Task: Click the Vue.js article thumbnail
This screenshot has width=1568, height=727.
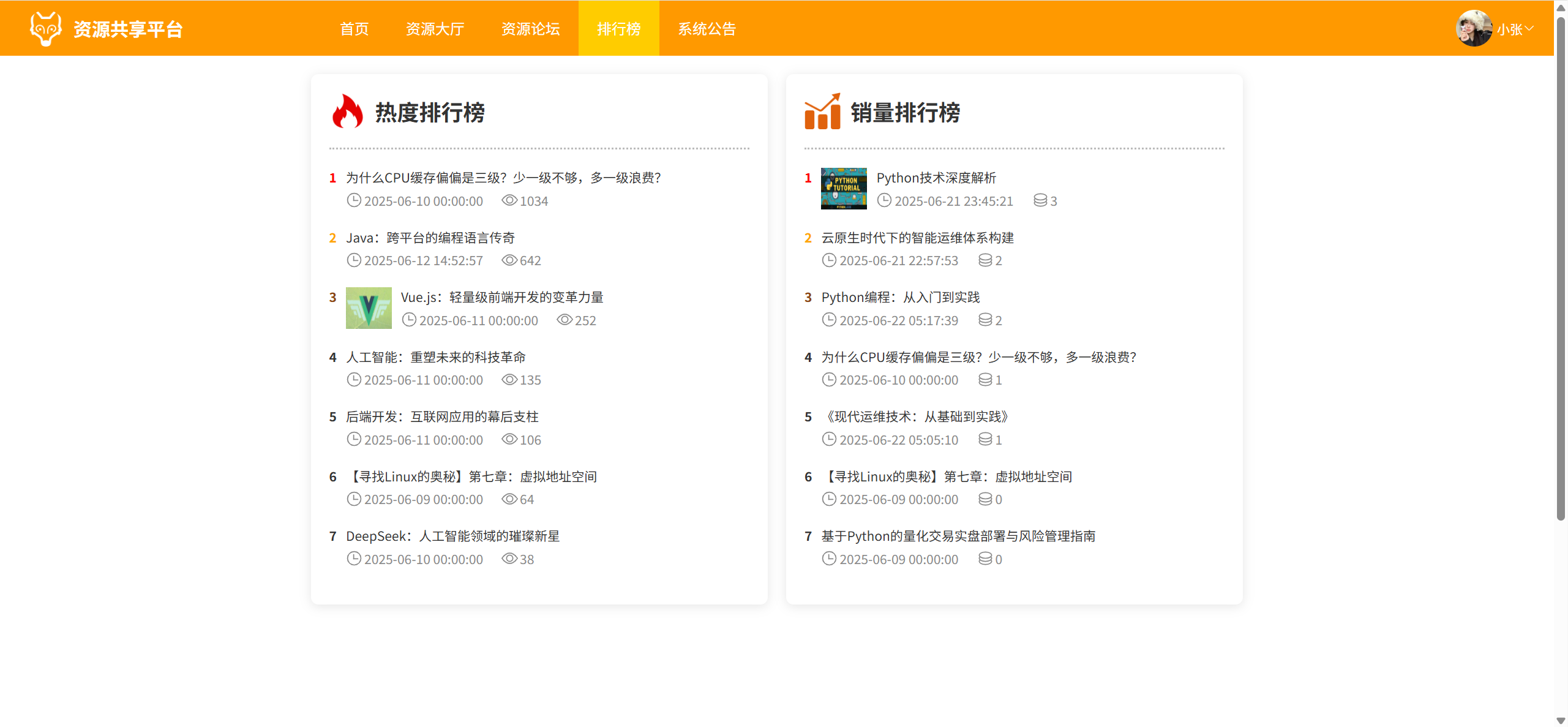Action: 369,308
